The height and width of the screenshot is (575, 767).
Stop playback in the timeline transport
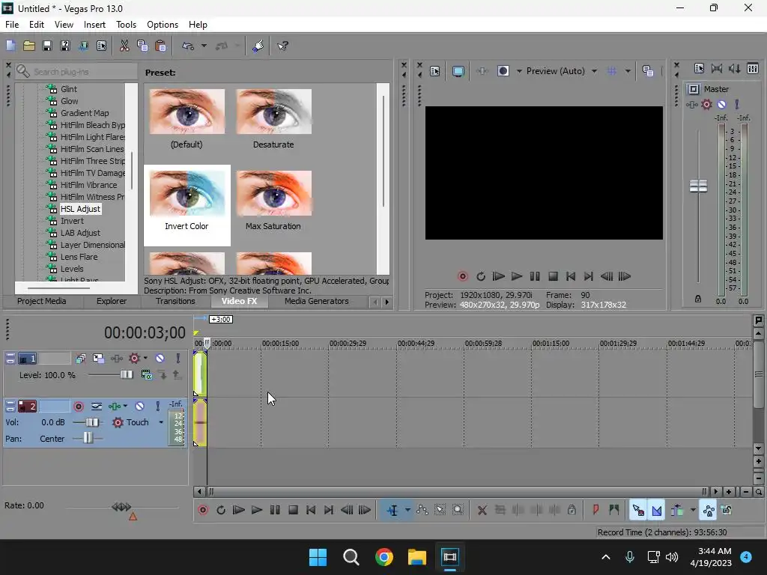293,510
